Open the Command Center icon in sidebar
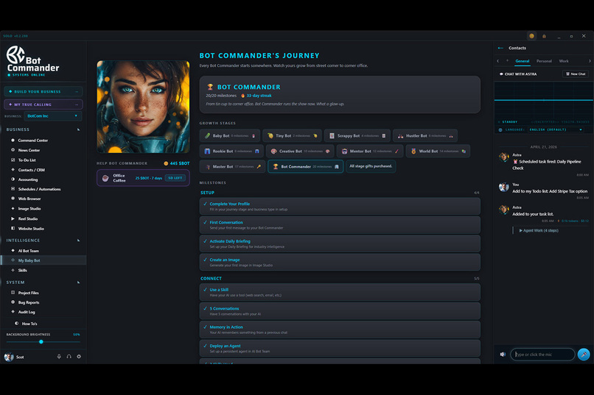 tap(13, 140)
